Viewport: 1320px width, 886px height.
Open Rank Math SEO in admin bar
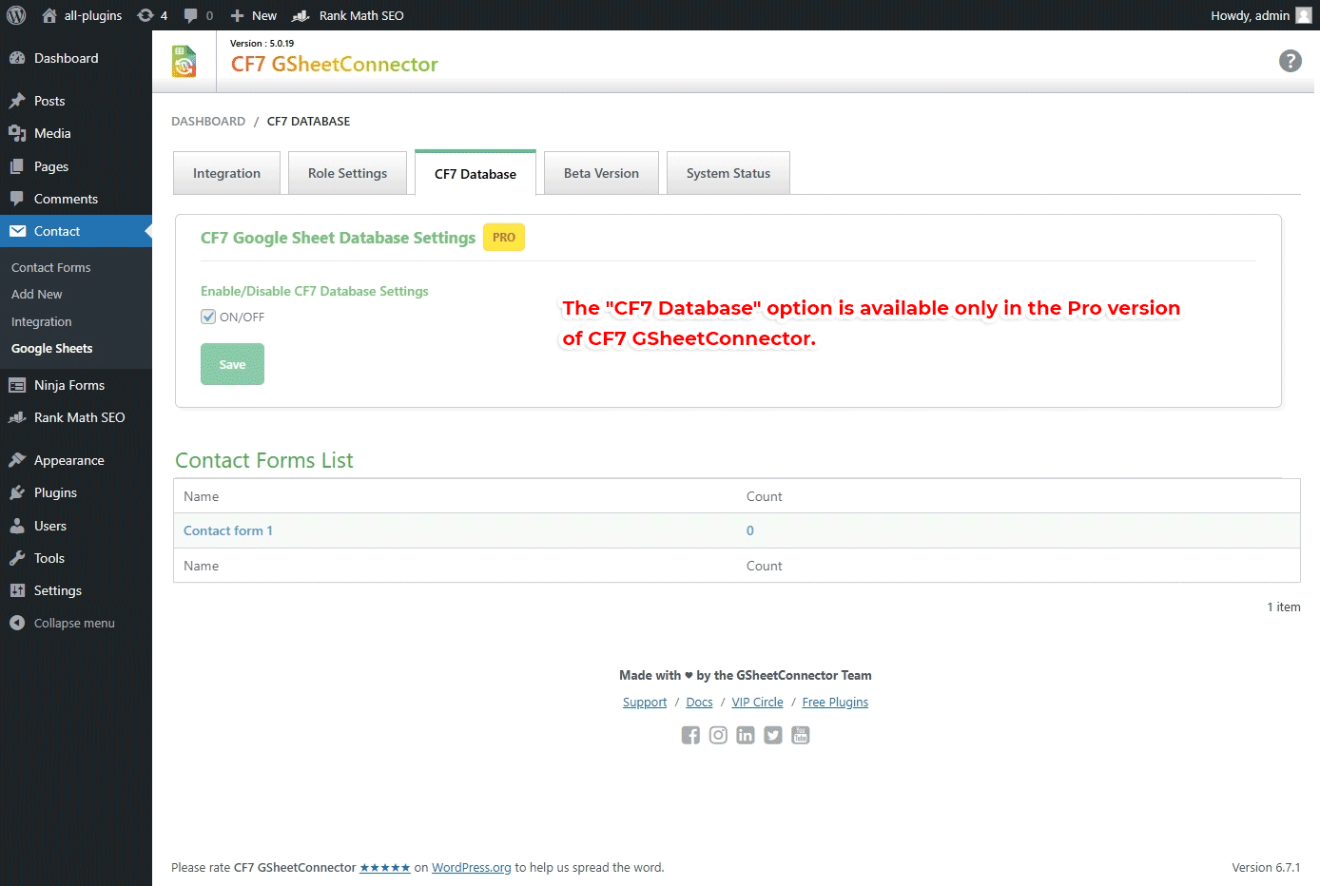(x=348, y=15)
